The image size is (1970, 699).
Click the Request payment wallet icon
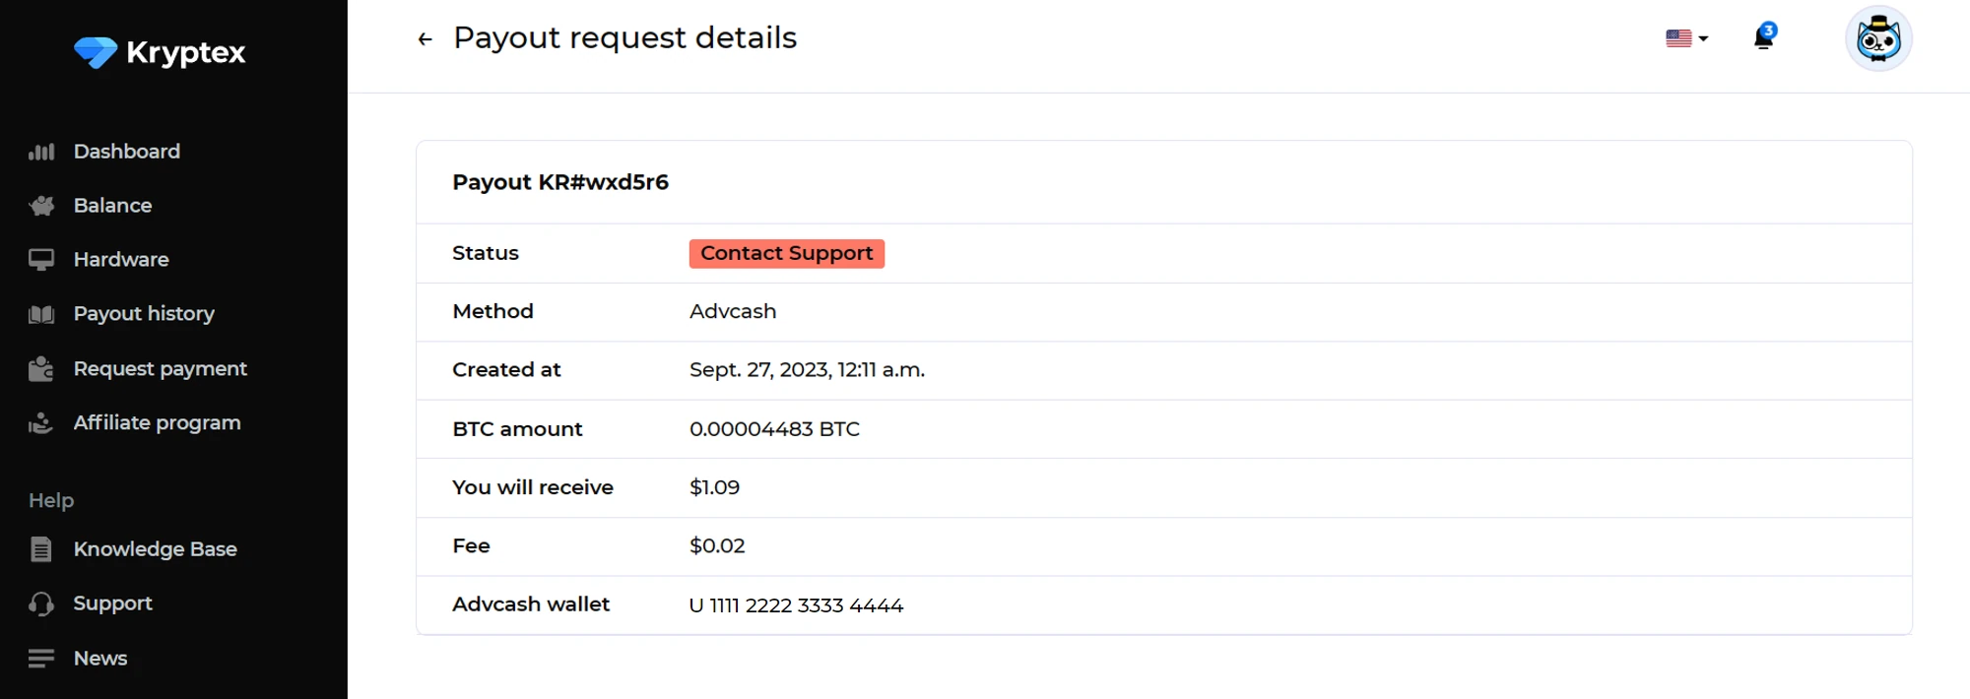[41, 369]
